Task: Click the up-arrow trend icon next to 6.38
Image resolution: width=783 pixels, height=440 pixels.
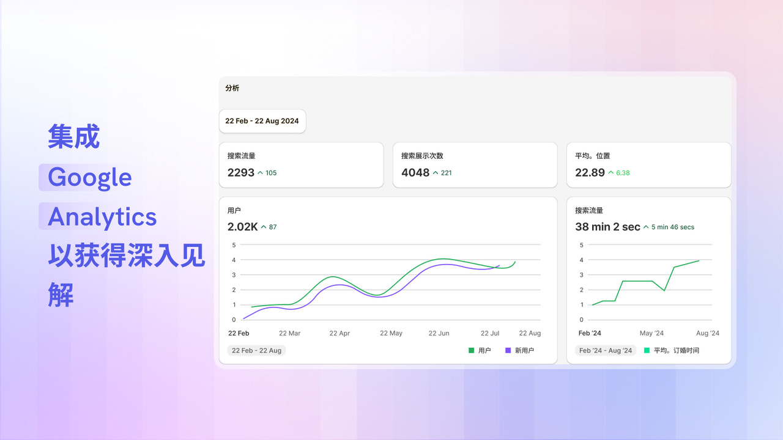Action: click(x=610, y=173)
